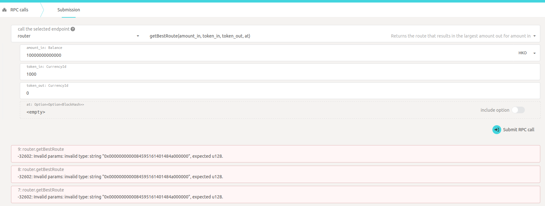Select result 9 router.getBestRoute heading
Viewport: 545px width, 206px height.
[41, 149]
